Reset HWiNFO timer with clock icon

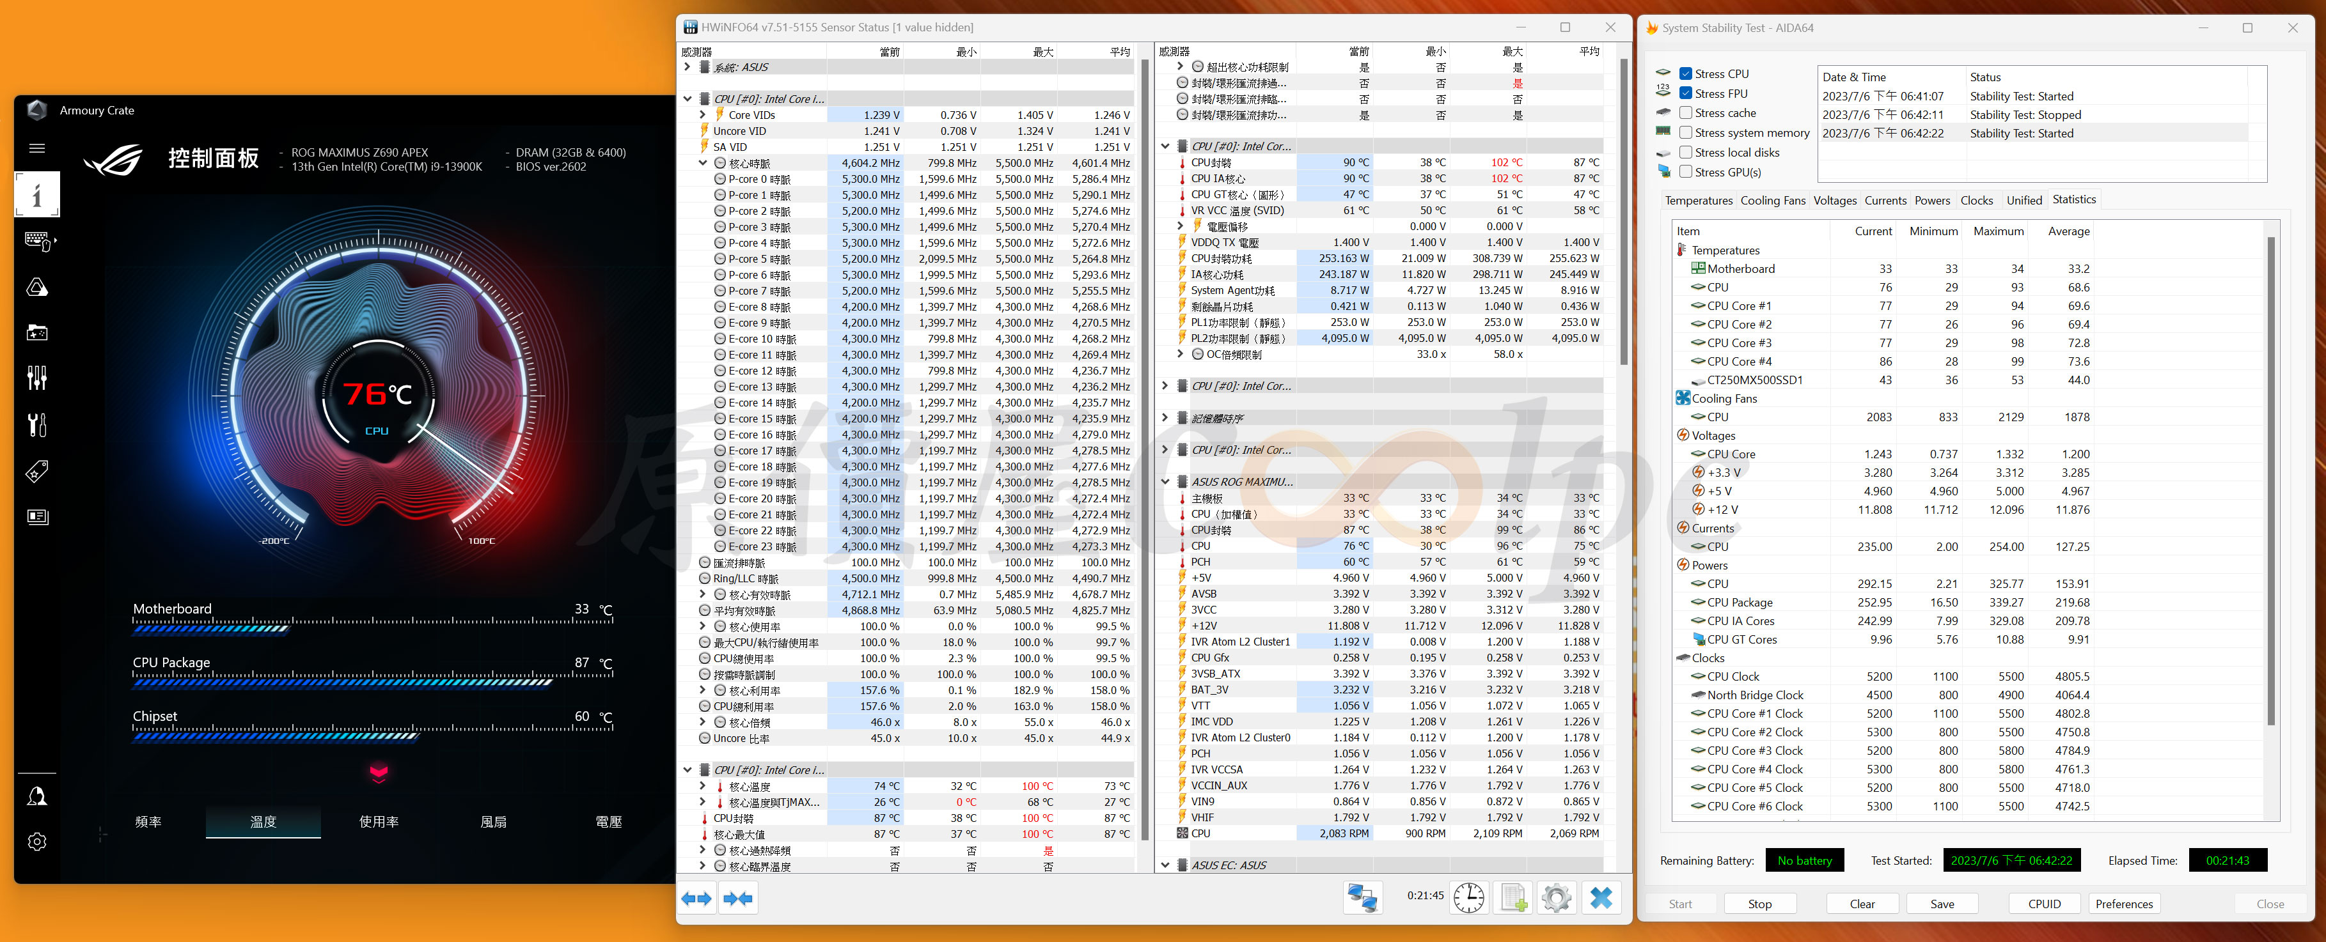pos(1468,898)
